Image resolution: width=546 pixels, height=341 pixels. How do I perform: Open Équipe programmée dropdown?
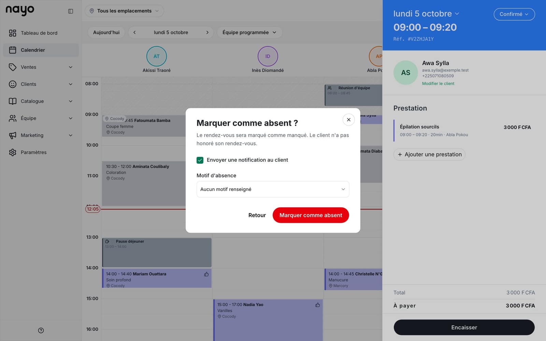[249, 32]
